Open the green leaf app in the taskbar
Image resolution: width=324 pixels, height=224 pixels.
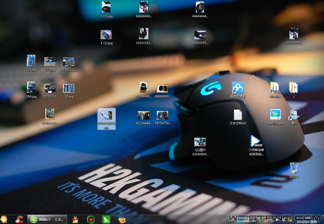[106, 219]
